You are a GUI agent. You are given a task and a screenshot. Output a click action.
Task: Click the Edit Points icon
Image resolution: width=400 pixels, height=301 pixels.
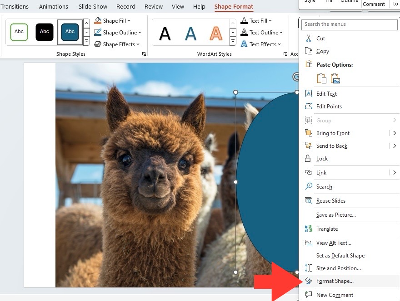click(x=309, y=106)
